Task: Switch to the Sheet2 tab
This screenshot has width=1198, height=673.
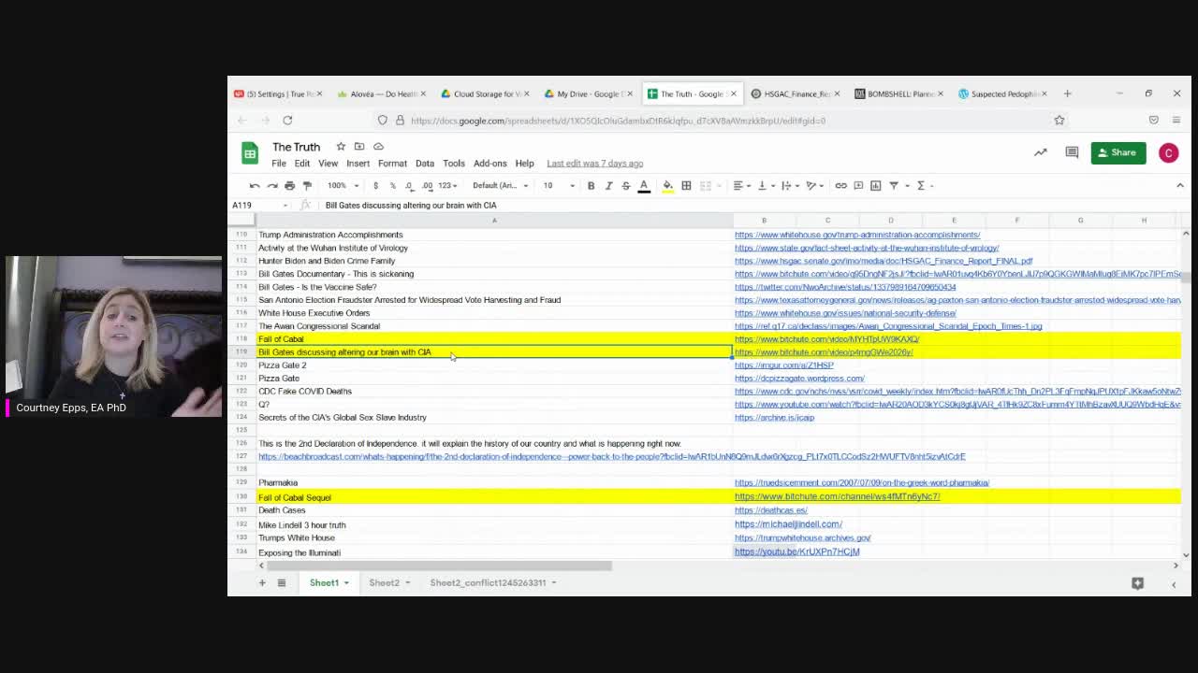Action: click(x=384, y=583)
